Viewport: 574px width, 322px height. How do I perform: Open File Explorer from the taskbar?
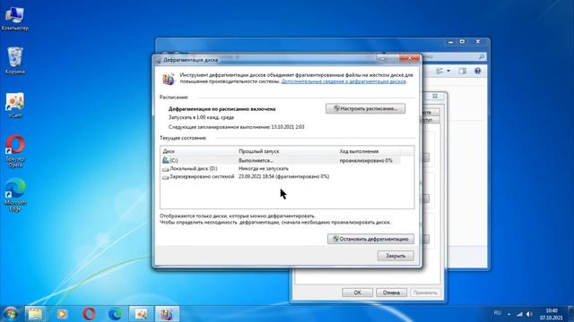(x=36, y=314)
